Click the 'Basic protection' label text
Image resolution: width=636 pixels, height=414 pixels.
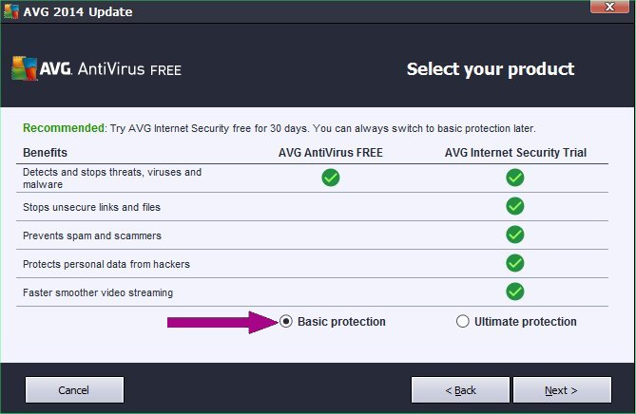point(341,322)
